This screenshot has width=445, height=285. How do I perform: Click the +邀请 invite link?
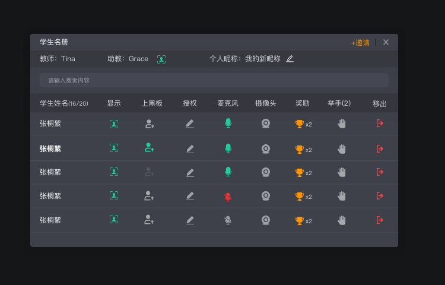tap(360, 43)
